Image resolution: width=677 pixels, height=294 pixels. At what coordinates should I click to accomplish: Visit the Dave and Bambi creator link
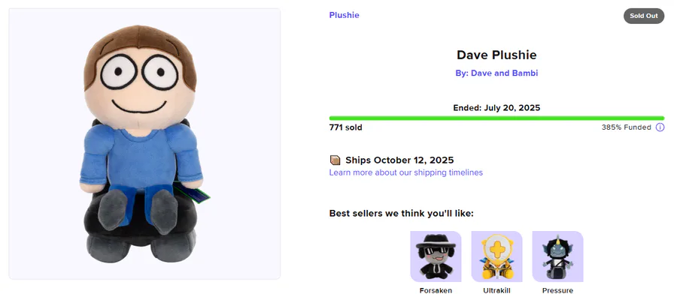pyautogui.click(x=496, y=73)
